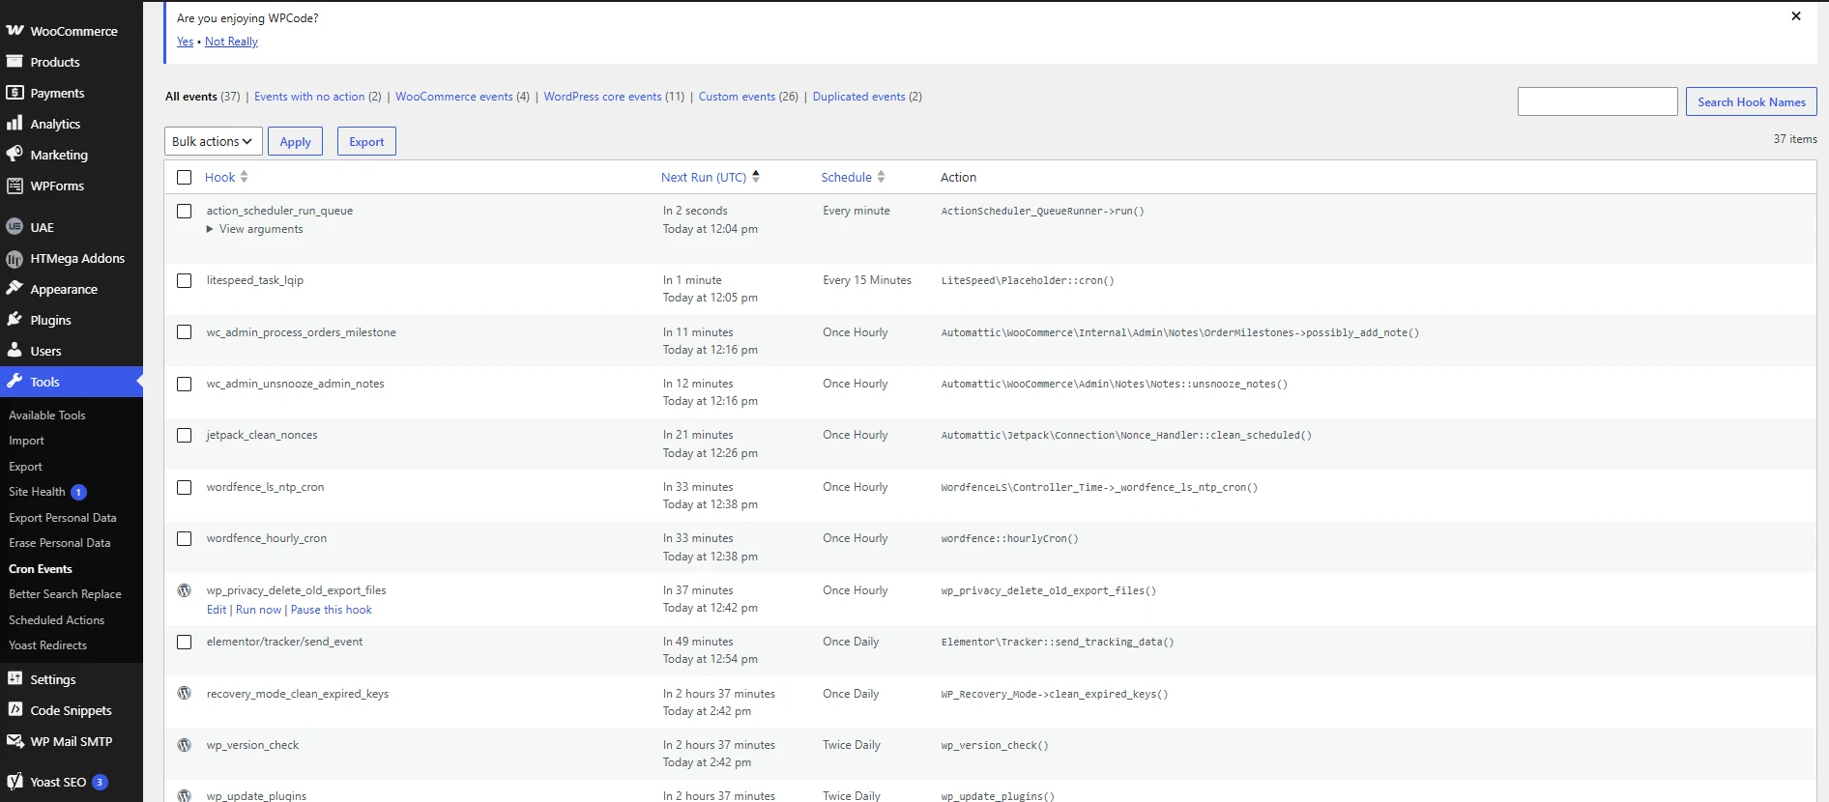Click Search Hook Names button
This screenshot has height=802, width=1829.
coord(1751,101)
